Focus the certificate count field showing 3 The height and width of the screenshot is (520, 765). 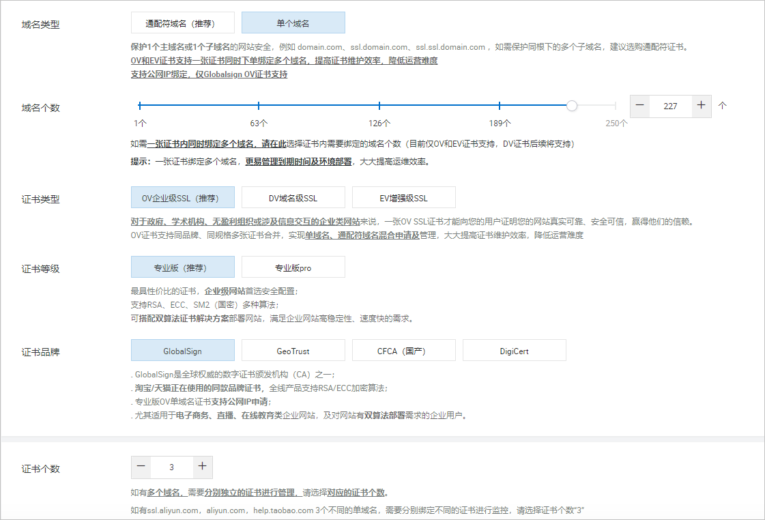click(x=171, y=467)
